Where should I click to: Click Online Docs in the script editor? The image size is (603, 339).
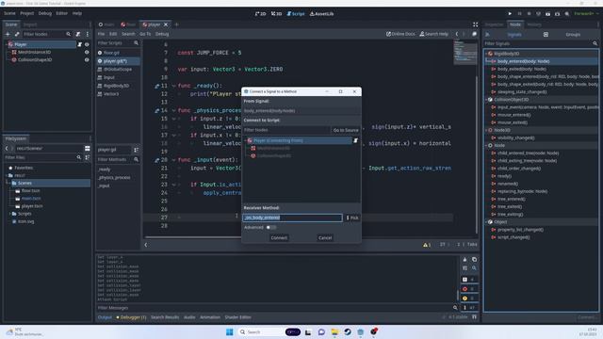400,34
